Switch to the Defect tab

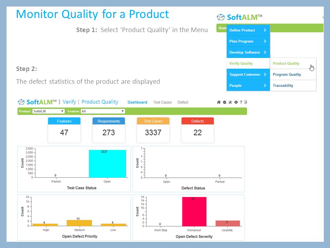183,102
